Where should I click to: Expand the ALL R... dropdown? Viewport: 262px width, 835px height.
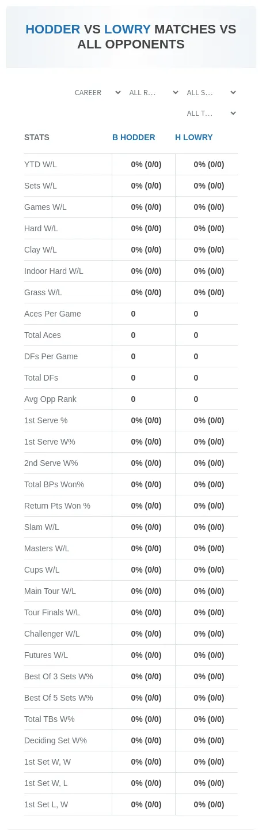coord(153,92)
